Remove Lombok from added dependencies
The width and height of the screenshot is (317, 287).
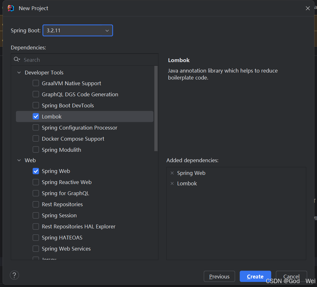[x=172, y=183]
